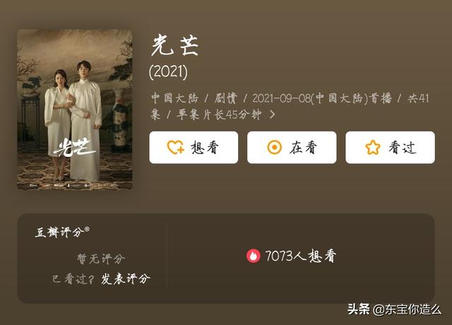Click the 暂无评分 text

tap(101, 259)
